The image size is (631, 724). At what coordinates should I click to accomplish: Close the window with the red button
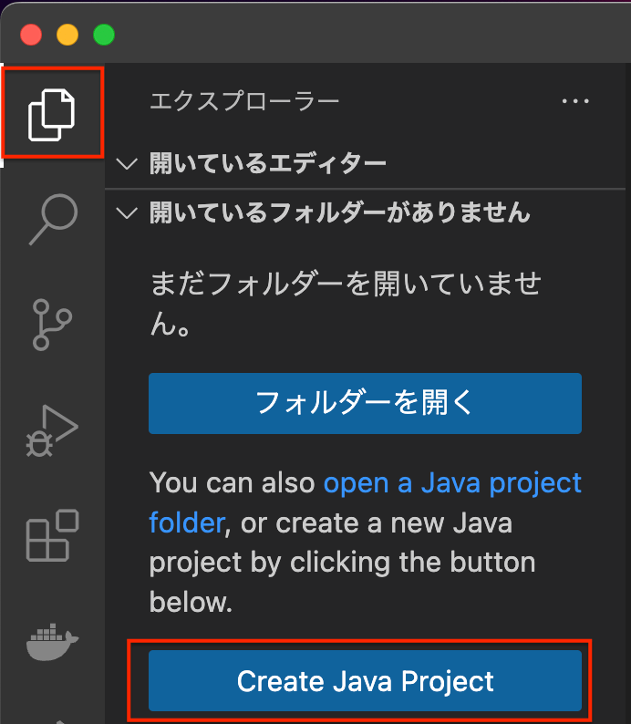click(x=31, y=35)
